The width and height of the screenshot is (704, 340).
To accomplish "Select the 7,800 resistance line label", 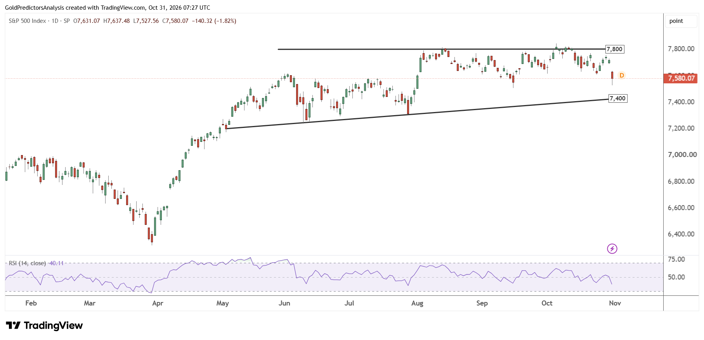I will point(615,49).
